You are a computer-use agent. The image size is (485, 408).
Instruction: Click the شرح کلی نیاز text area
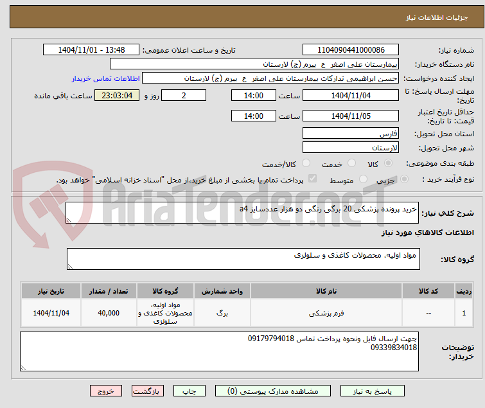coord(242,213)
